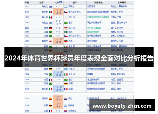
Task: Click the Brazil flag in the 1950 runner-up cell
Action: [x=66, y=23]
